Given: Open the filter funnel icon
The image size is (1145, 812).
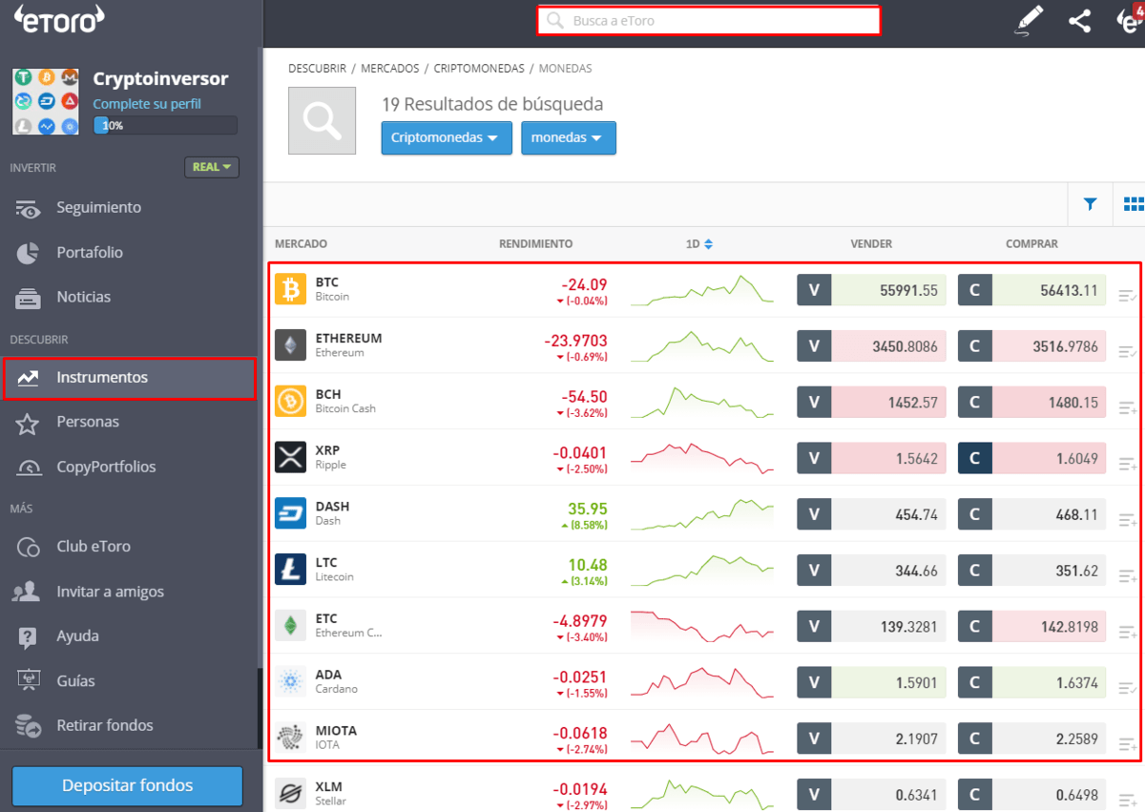Looking at the screenshot, I should pos(1090,204).
